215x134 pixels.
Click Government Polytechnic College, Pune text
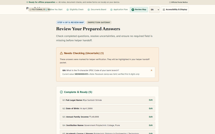[102, 125]
